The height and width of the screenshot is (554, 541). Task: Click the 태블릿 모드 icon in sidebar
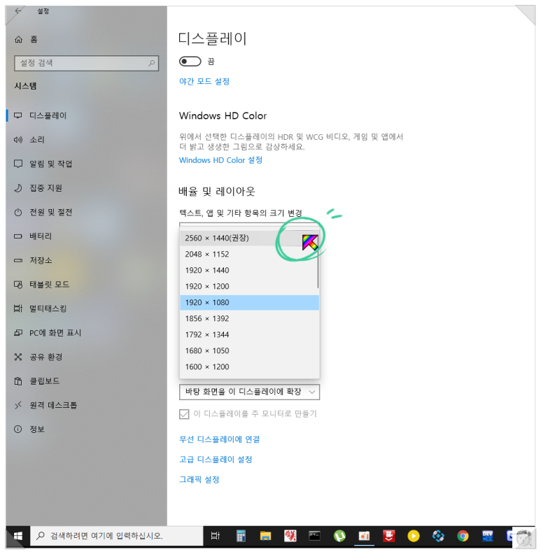pos(18,285)
